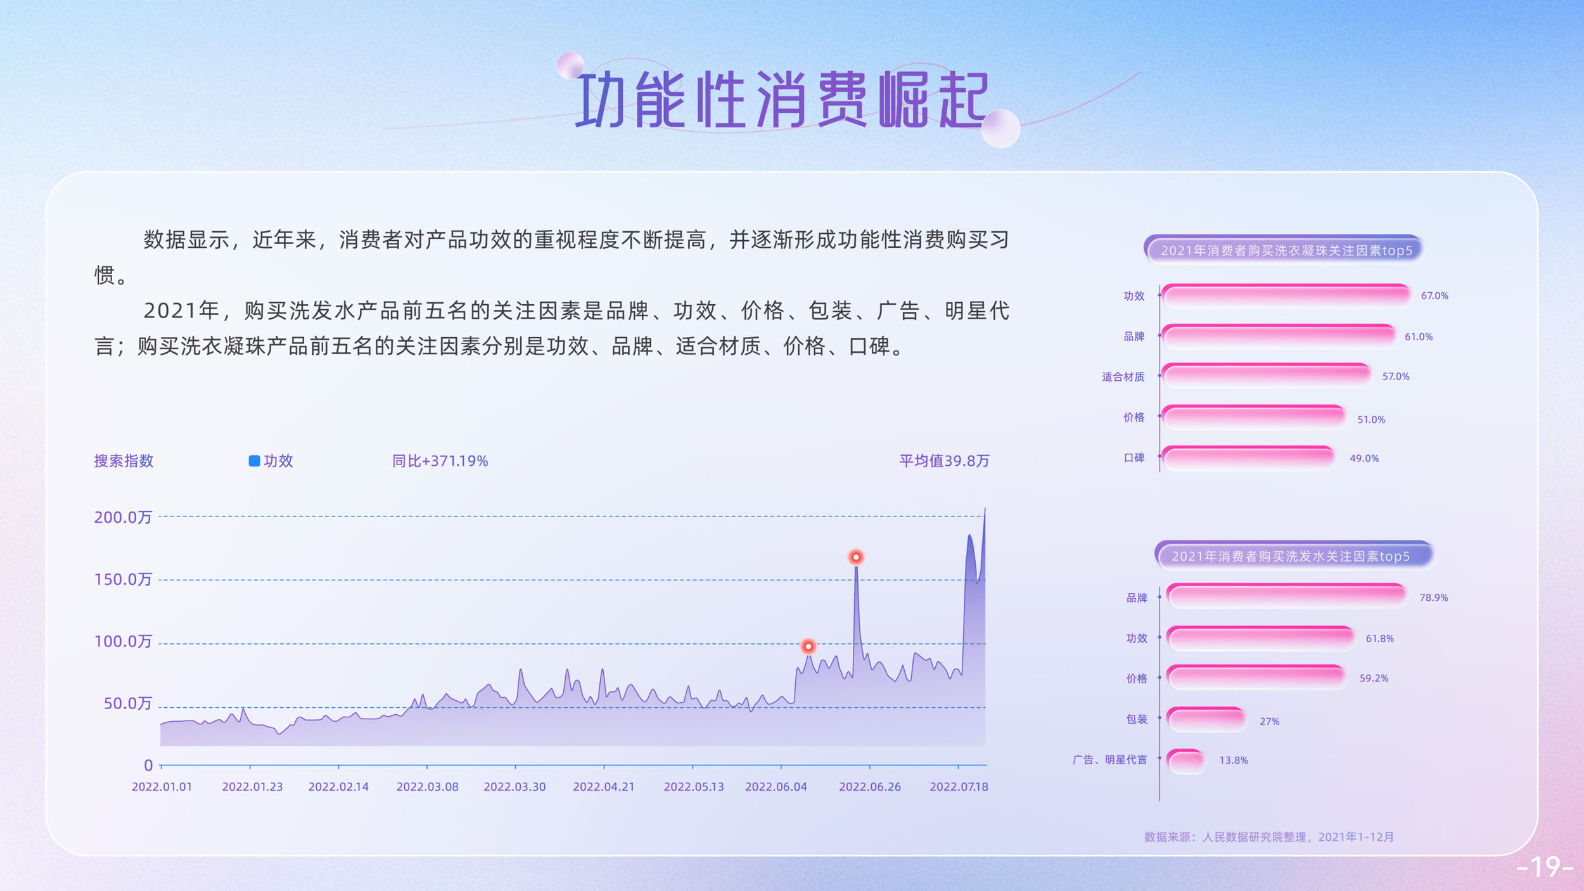The image size is (1584, 891).
Task: Click the 包装 27% pink bar
Action: pos(1206,719)
